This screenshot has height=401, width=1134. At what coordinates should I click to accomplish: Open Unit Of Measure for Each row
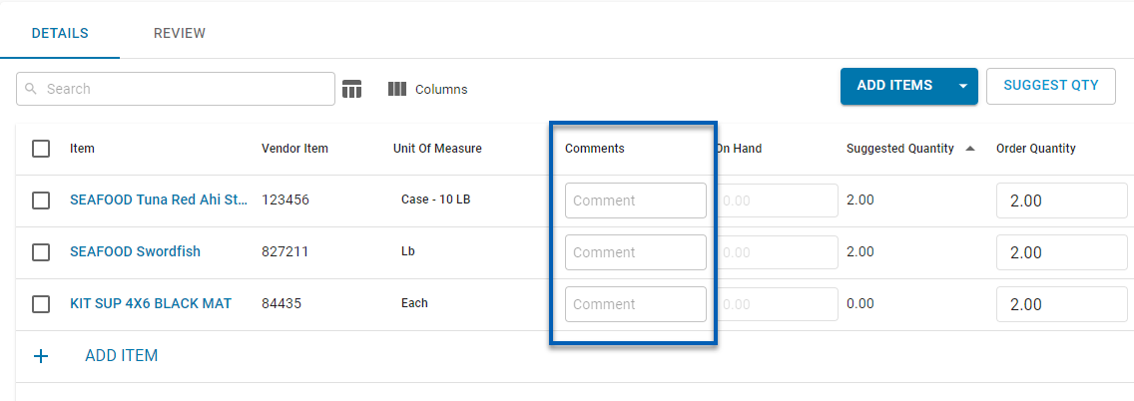[414, 303]
